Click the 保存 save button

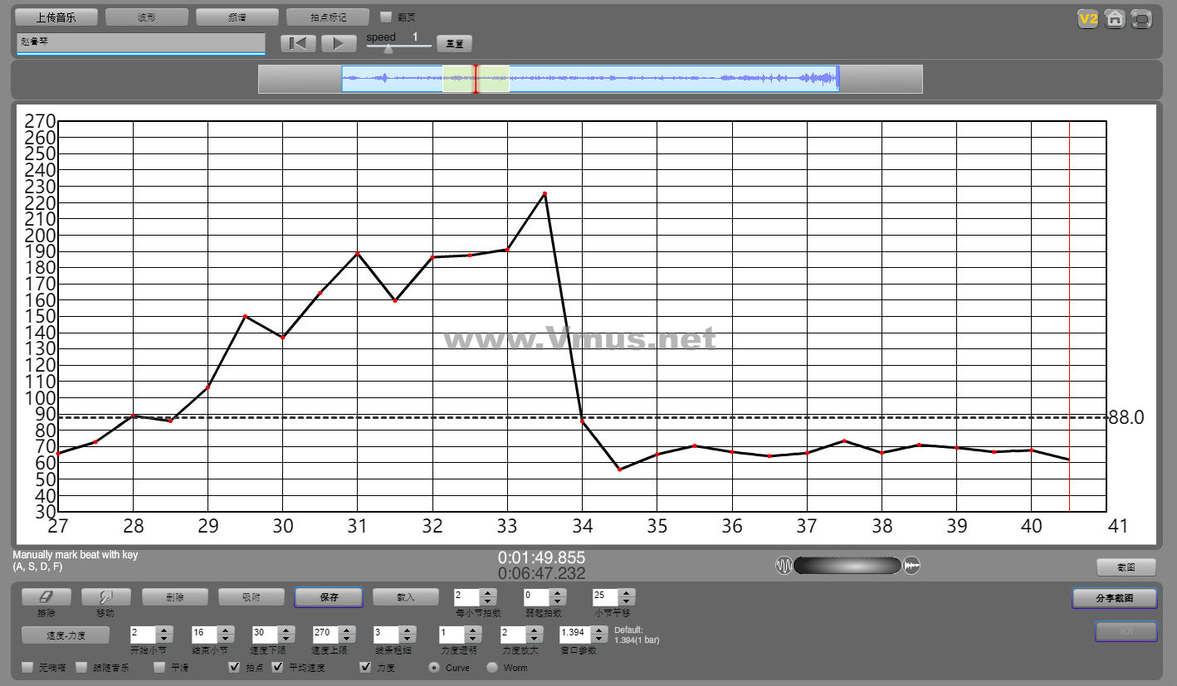click(x=329, y=596)
